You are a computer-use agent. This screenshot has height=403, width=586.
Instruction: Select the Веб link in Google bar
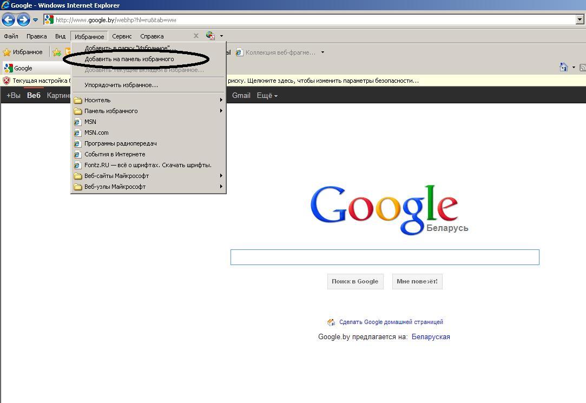pos(34,96)
